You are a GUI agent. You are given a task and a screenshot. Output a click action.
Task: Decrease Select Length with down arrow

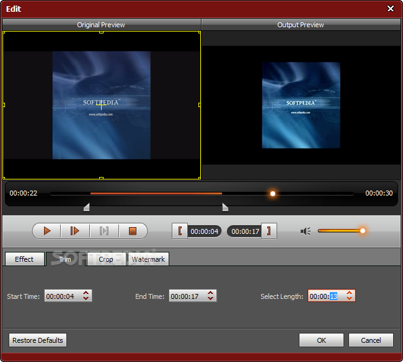tap(349, 299)
